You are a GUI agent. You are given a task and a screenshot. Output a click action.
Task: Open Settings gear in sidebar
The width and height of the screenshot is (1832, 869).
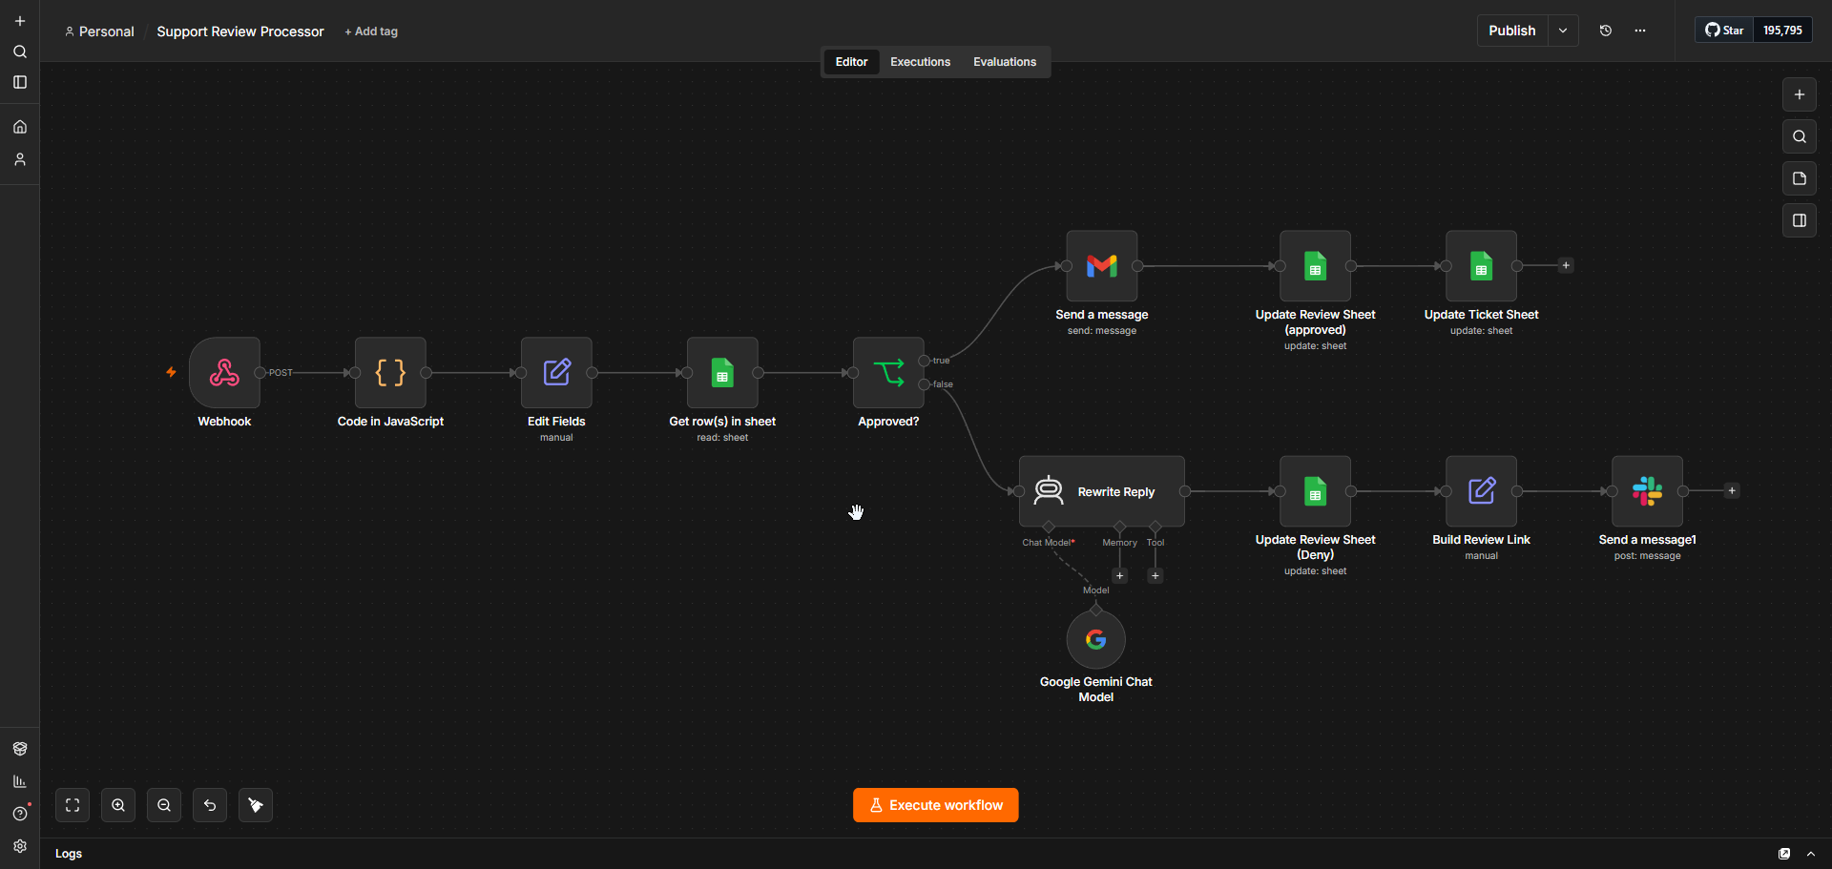(x=20, y=846)
